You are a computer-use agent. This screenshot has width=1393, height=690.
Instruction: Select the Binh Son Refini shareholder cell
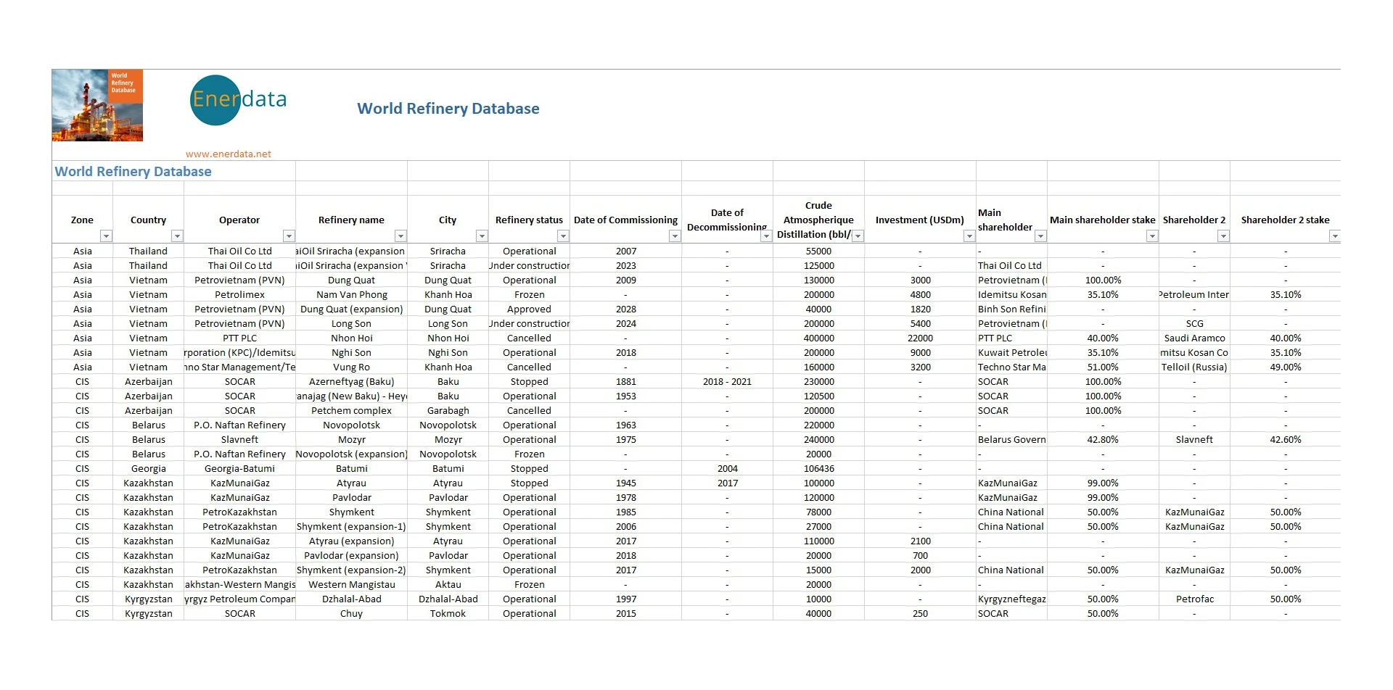pyautogui.click(x=1011, y=309)
